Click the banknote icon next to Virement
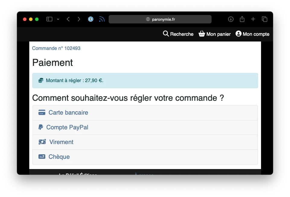Screen dimensions: 290x197 point(42,142)
